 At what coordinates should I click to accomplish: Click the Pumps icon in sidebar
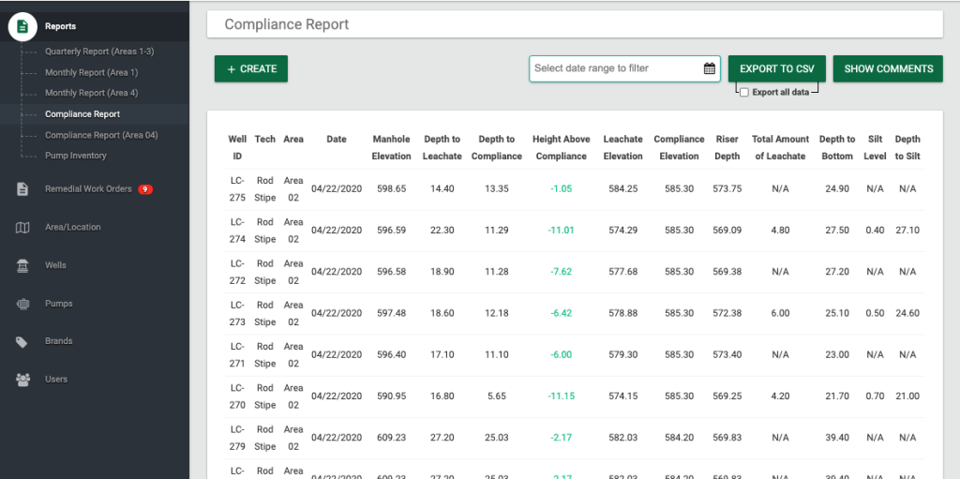22,304
